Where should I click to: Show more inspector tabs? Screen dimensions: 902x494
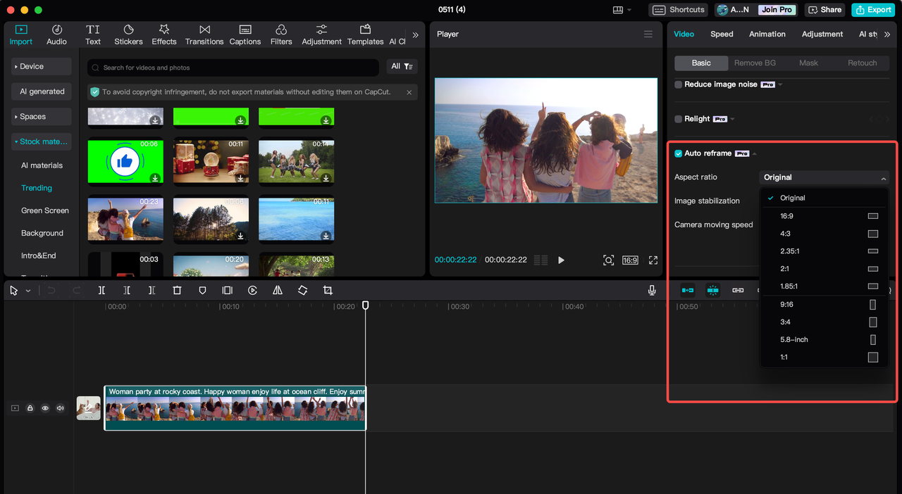pos(887,34)
